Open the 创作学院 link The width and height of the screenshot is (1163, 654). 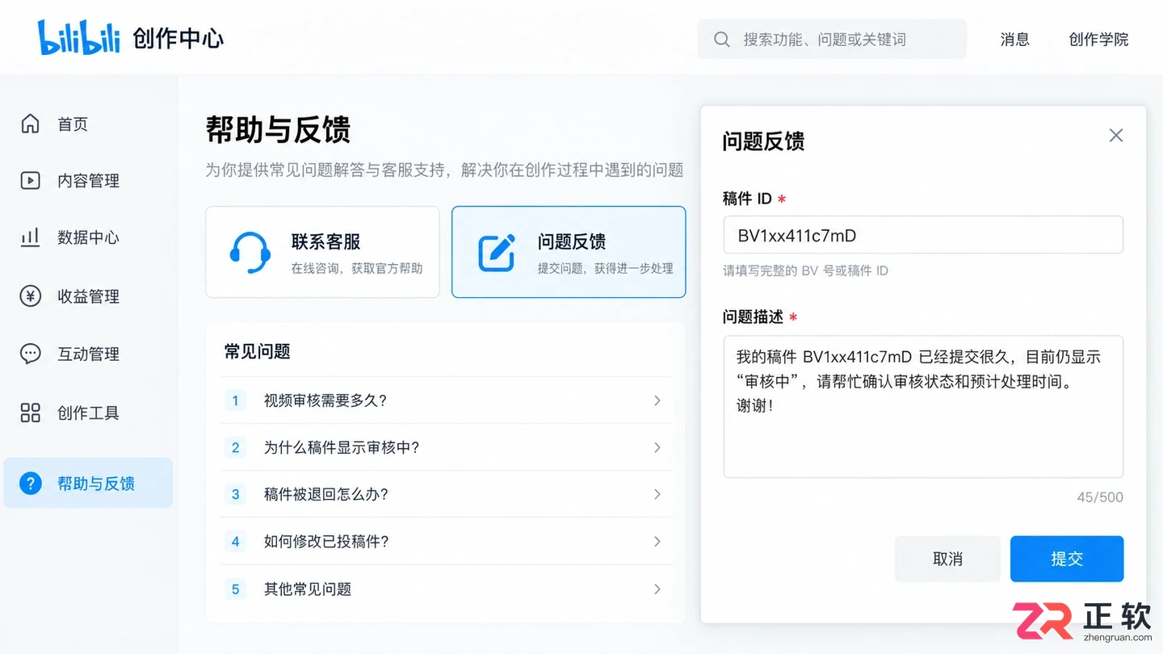click(x=1098, y=40)
